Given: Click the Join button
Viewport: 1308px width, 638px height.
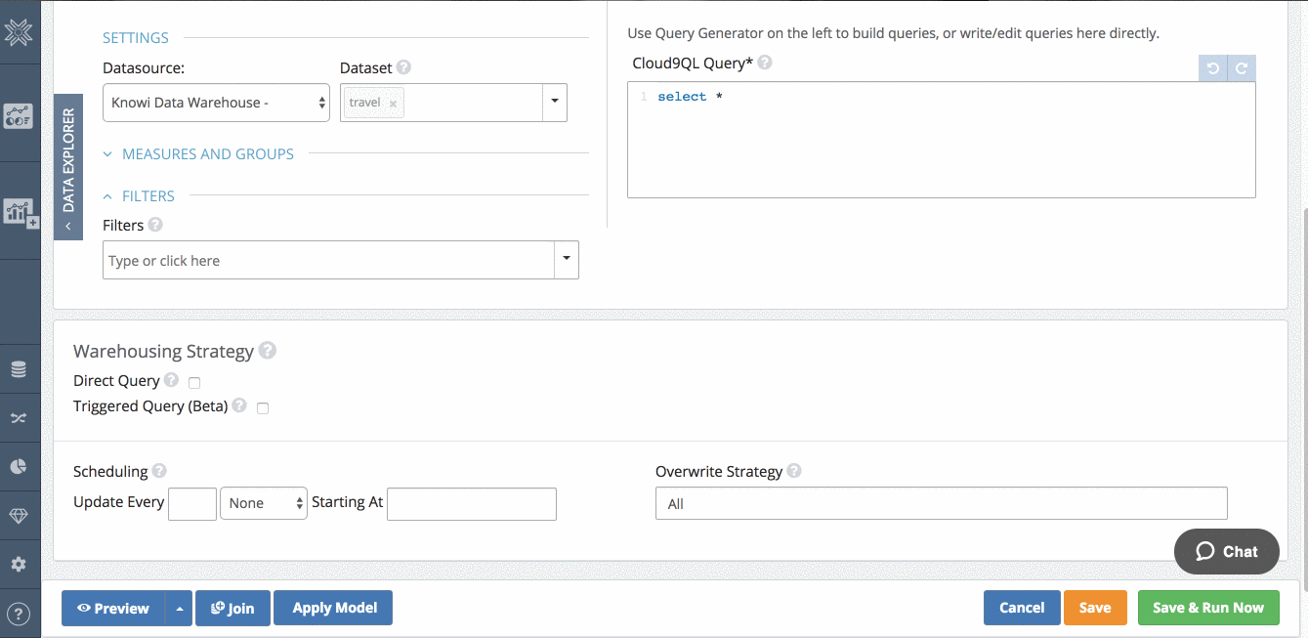Looking at the screenshot, I should tap(232, 608).
